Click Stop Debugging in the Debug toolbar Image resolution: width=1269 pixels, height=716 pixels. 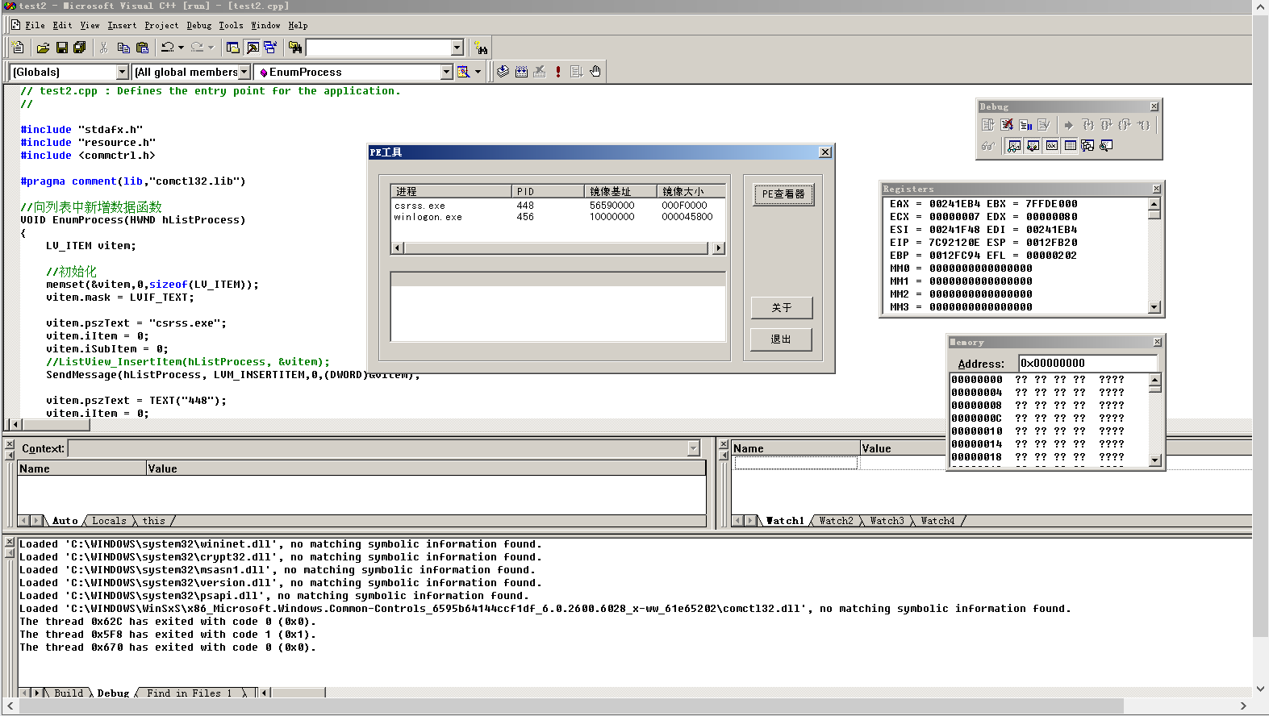pyautogui.click(x=1007, y=125)
